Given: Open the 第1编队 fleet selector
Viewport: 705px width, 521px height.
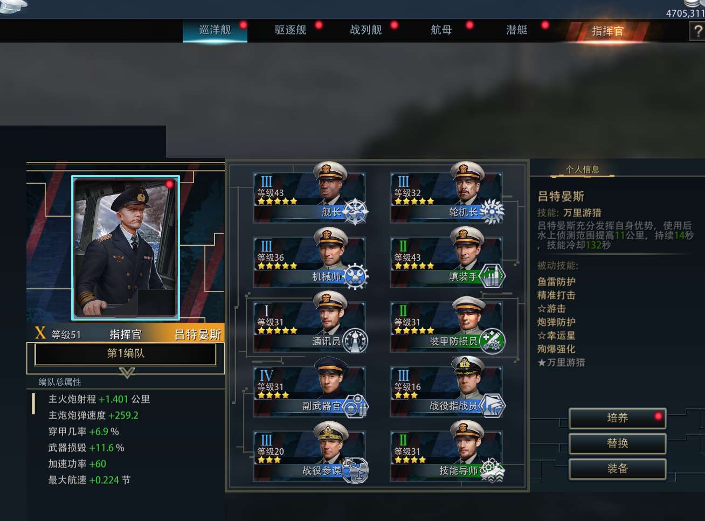Looking at the screenshot, I should click(x=126, y=353).
